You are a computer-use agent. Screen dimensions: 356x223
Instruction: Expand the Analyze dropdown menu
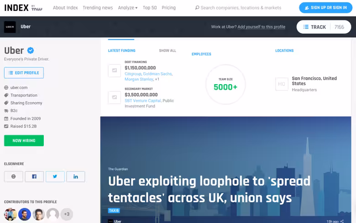128,8
